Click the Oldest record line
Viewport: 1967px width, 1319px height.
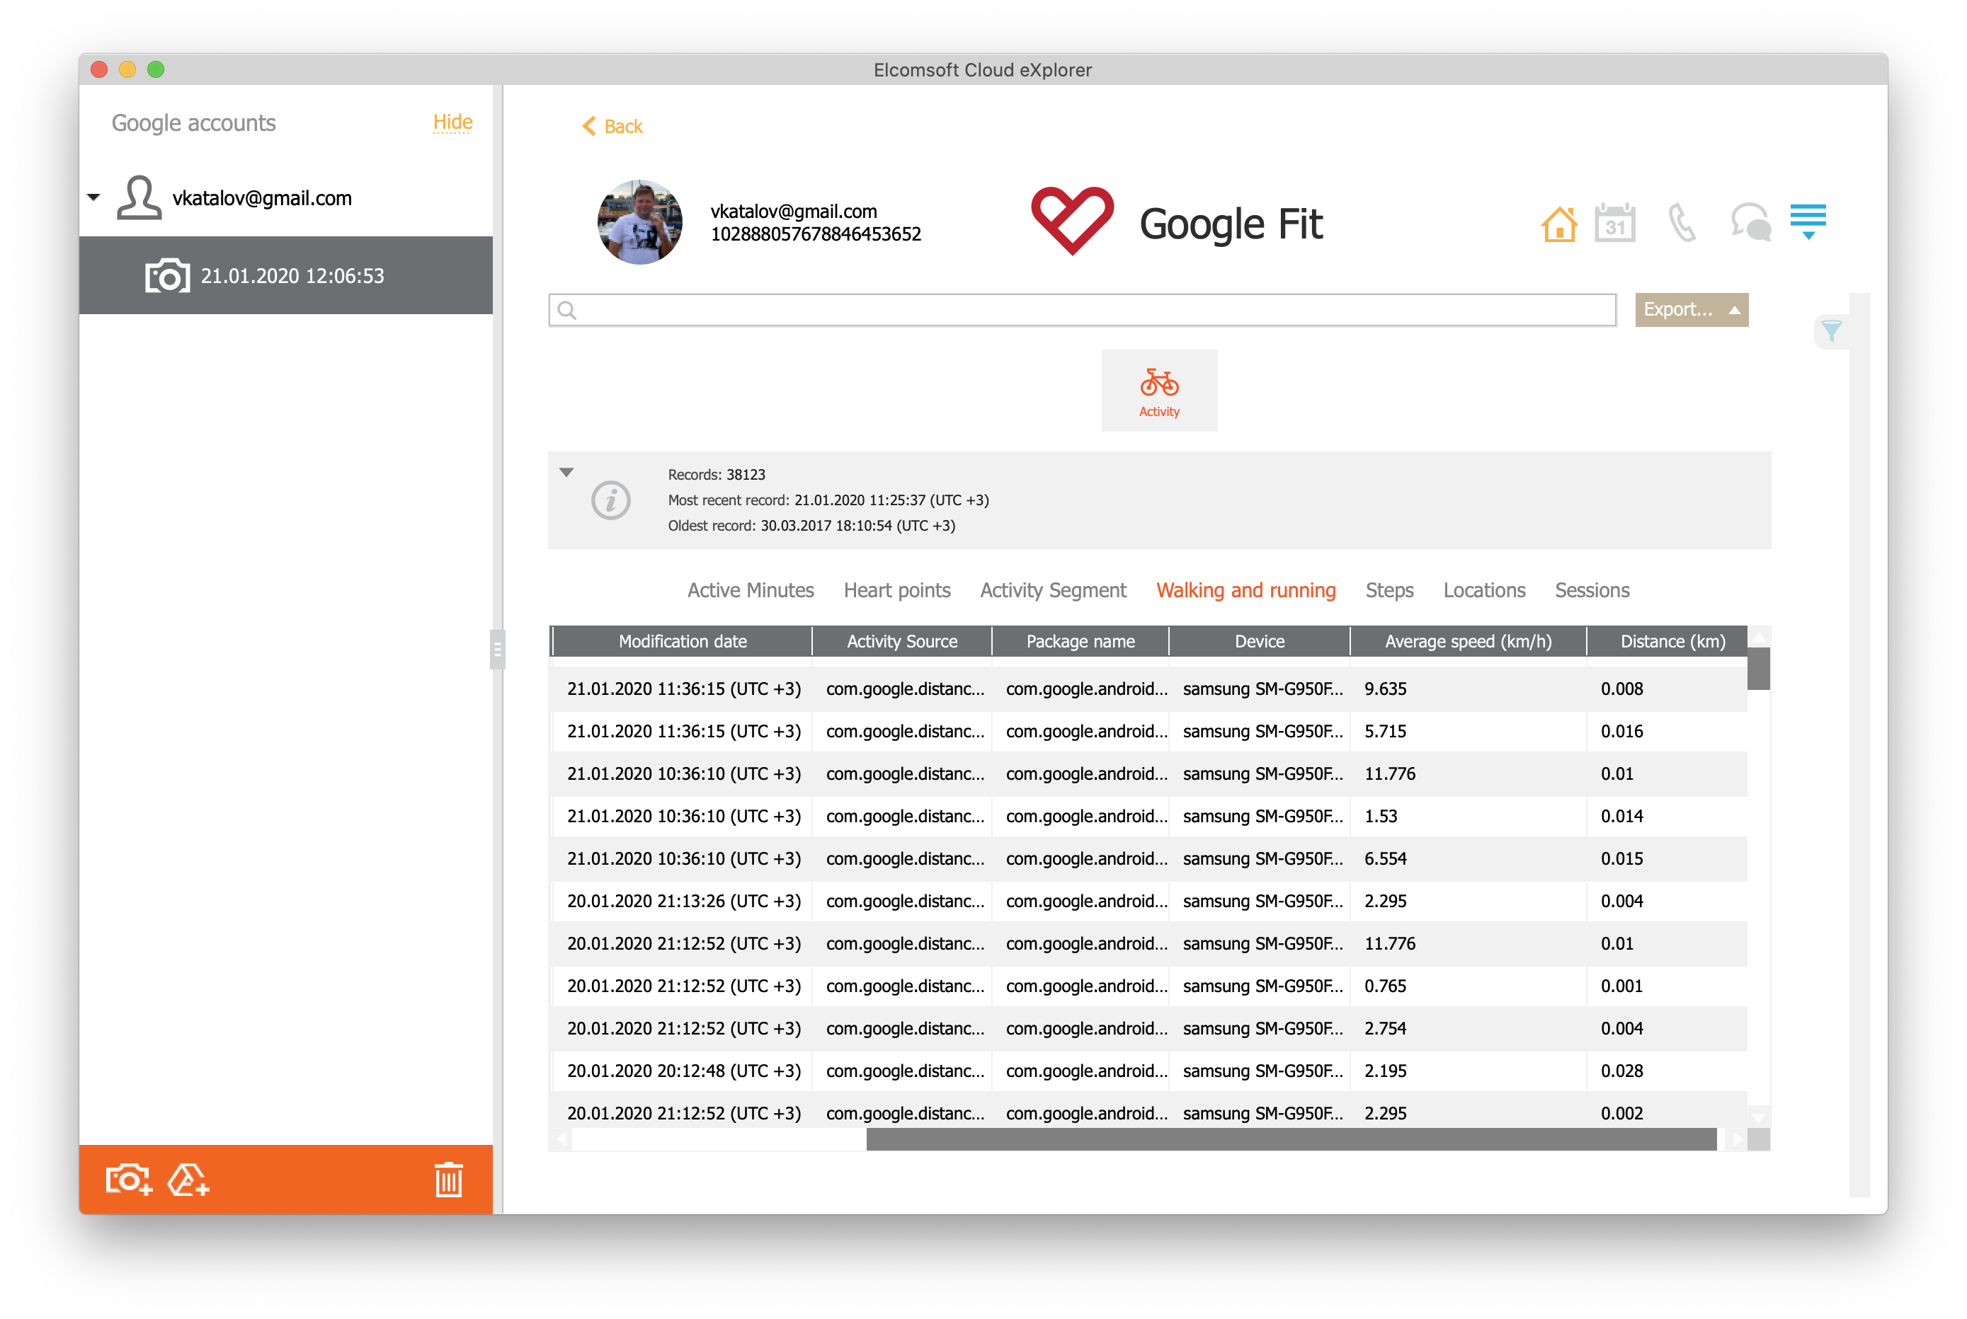pos(811,525)
